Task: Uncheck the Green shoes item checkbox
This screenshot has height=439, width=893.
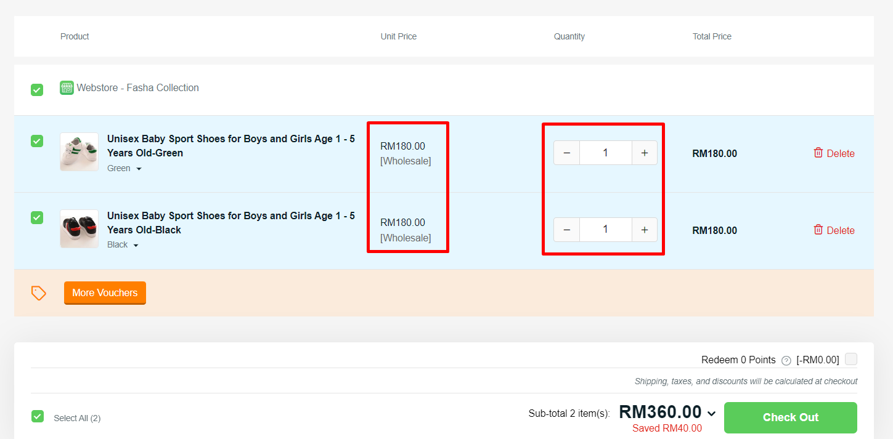Action: click(37, 141)
